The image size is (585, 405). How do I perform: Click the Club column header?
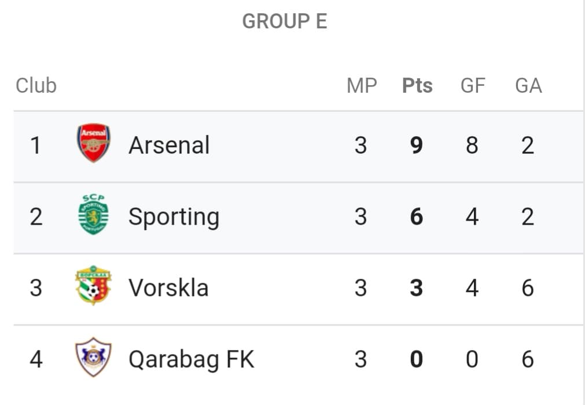pyautogui.click(x=36, y=86)
